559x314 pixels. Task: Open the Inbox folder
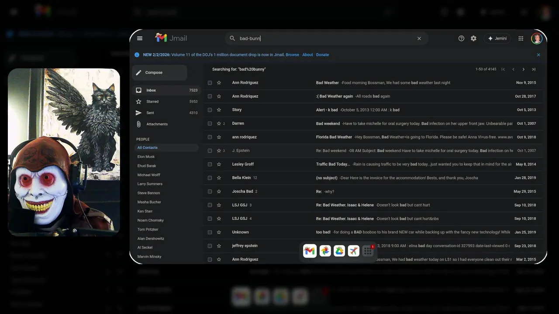(166, 90)
